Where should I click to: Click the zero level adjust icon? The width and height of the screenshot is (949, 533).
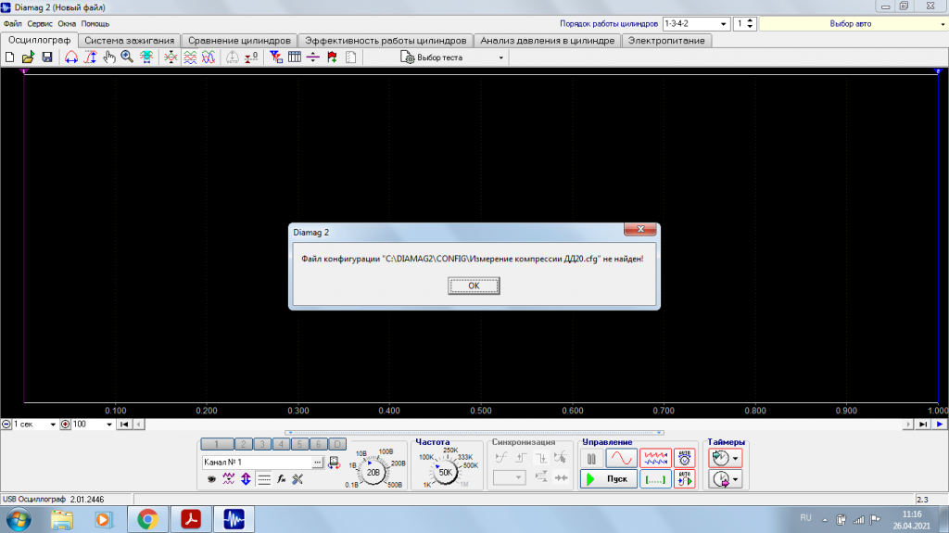251,57
